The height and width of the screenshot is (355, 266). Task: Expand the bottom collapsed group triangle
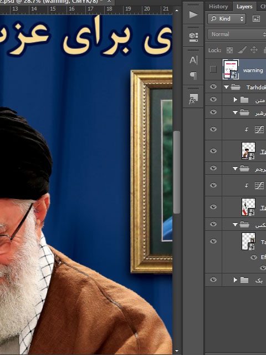[235, 280]
